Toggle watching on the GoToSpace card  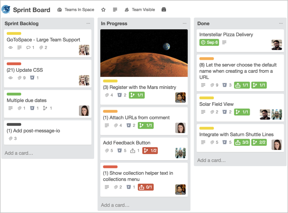(10, 48)
